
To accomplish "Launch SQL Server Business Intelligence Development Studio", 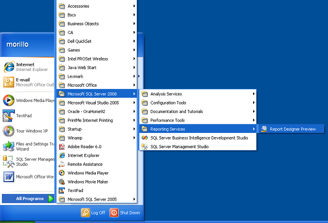I will (198, 138).
